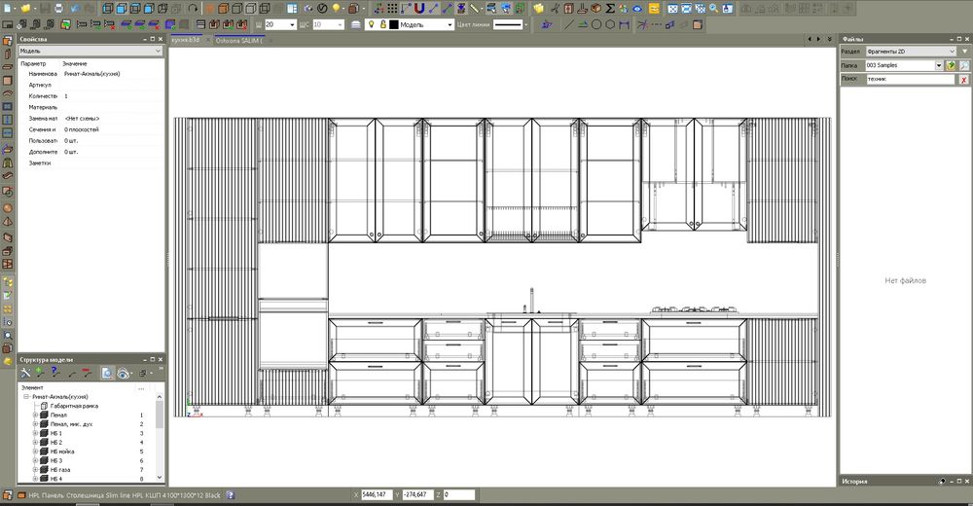The image size is (973, 506).
Task: Open the История panel tab
Action: click(x=856, y=481)
